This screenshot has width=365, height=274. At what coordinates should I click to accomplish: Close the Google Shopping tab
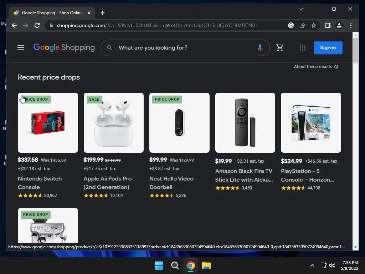pyautogui.click(x=89, y=13)
